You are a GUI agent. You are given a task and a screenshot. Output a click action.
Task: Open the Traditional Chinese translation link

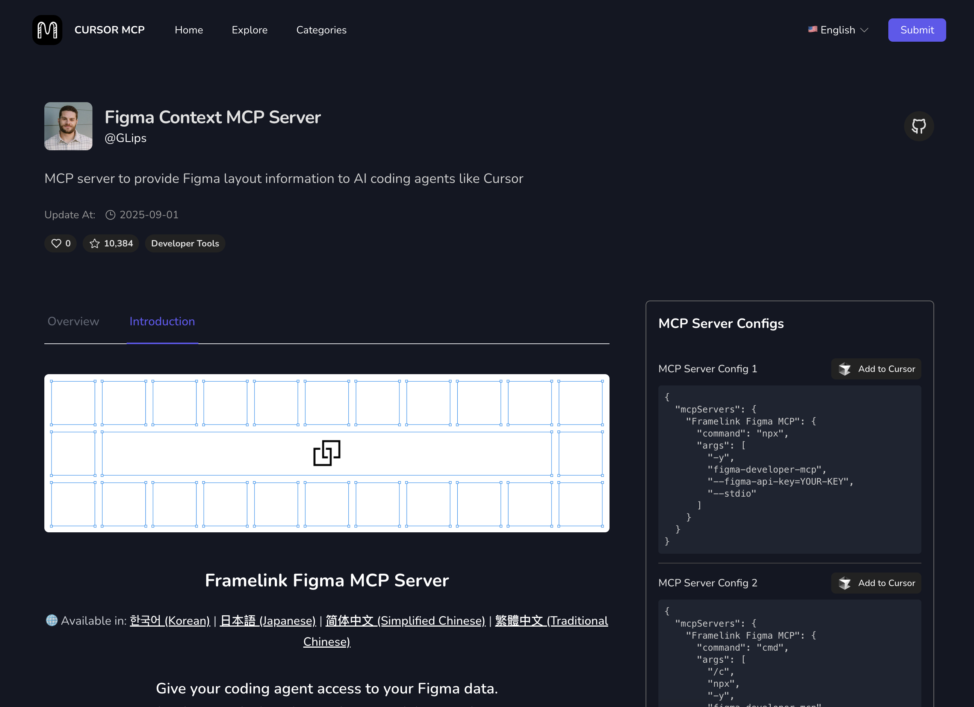[x=551, y=621]
